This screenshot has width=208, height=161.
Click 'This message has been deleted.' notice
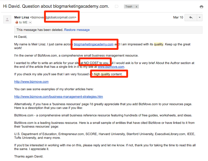coord(40,30)
